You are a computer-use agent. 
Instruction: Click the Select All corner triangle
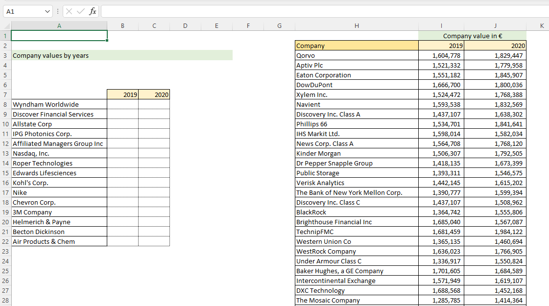(7, 26)
